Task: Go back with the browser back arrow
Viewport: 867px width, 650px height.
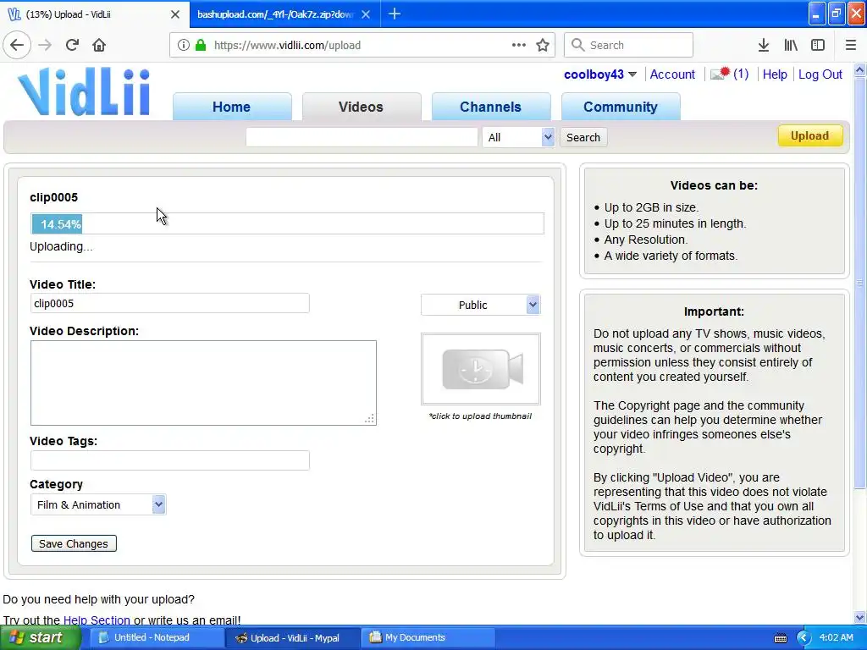Action: 17,45
